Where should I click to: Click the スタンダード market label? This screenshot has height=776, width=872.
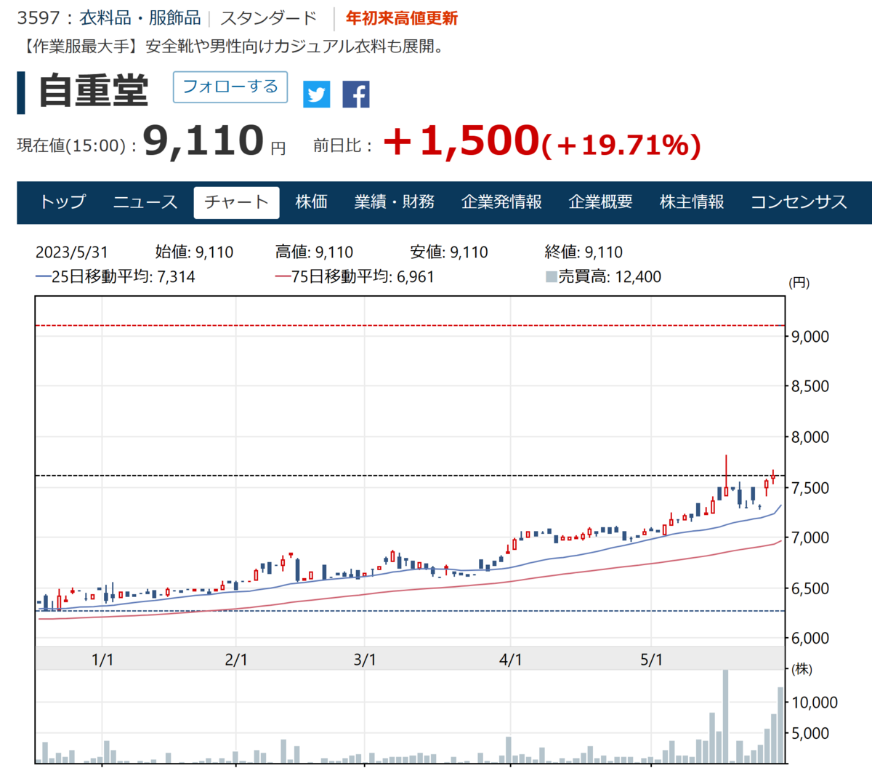(269, 18)
